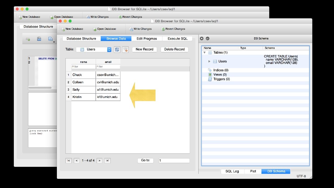Switch to the Execute SQL tab
The image size is (334, 188).
(x=177, y=39)
